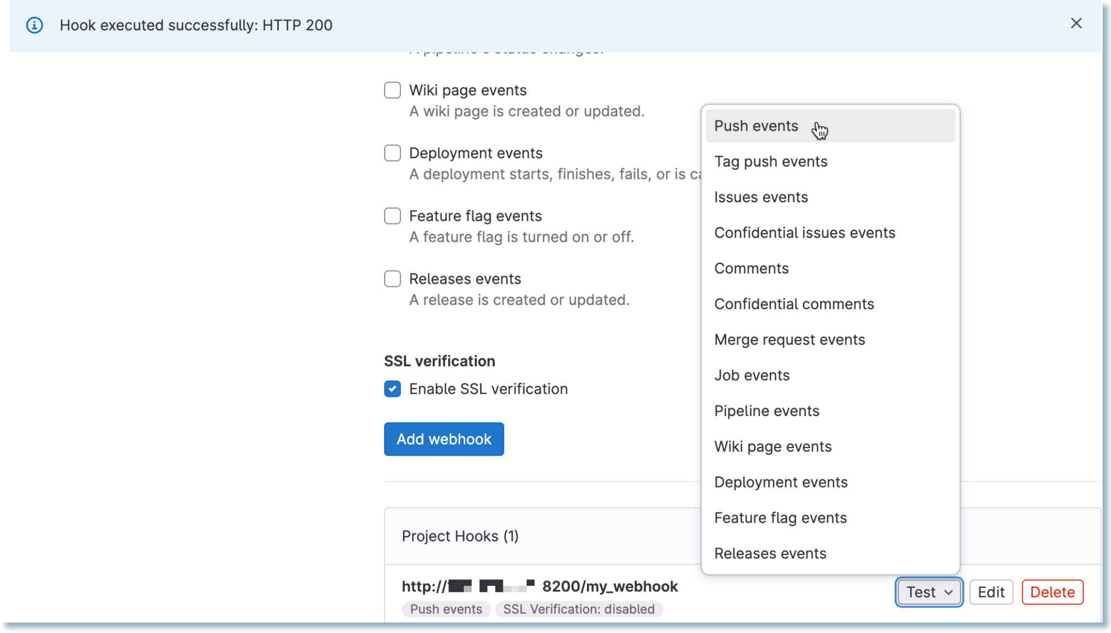Dismiss the hook executed alert banner
1111x633 pixels.
point(1076,23)
